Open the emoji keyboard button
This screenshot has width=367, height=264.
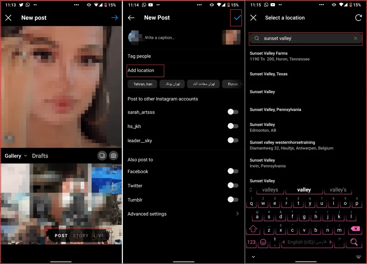(263, 242)
